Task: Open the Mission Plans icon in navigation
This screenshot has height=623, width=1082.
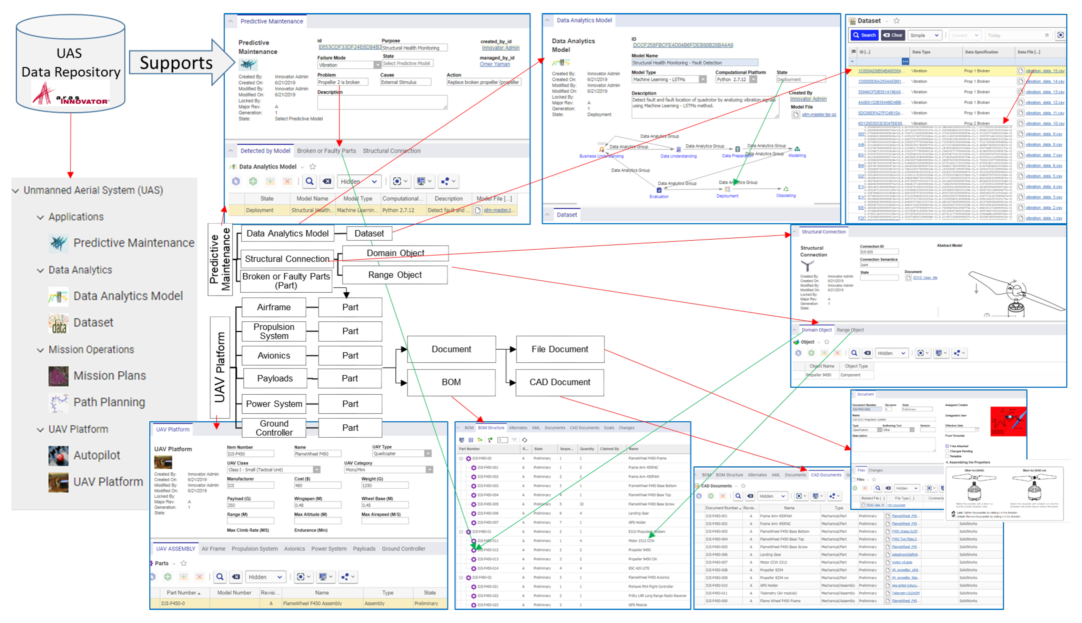Action: [58, 376]
